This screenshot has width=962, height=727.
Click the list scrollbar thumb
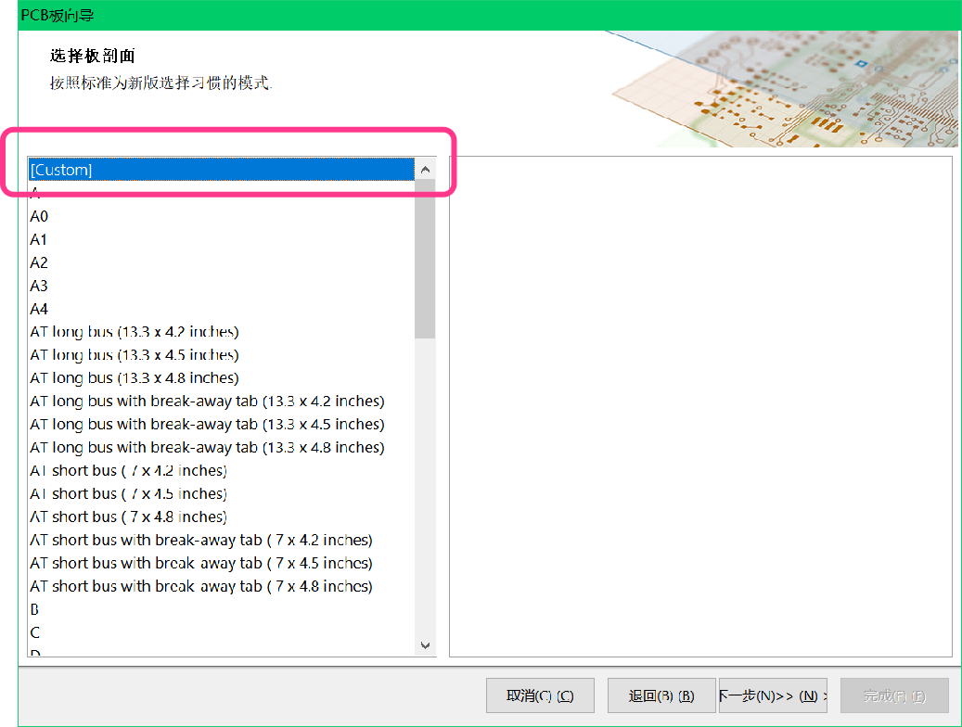(425, 259)
